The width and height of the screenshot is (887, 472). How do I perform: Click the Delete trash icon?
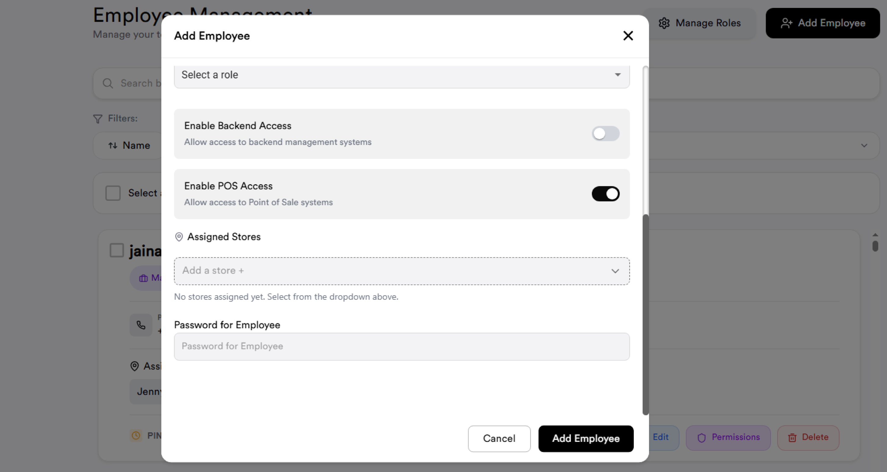point(792,438)
